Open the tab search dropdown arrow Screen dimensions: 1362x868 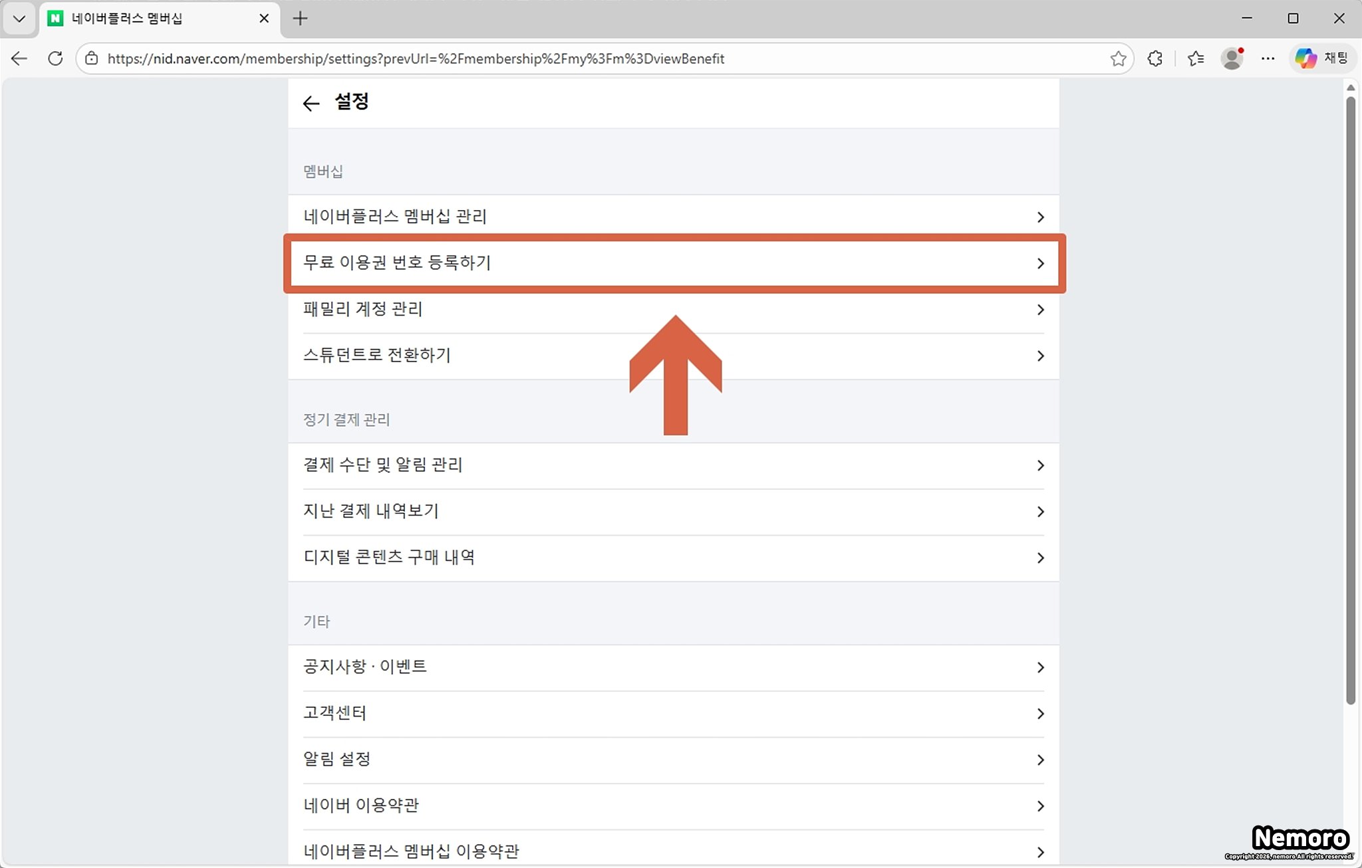click(x=19, y=19)
